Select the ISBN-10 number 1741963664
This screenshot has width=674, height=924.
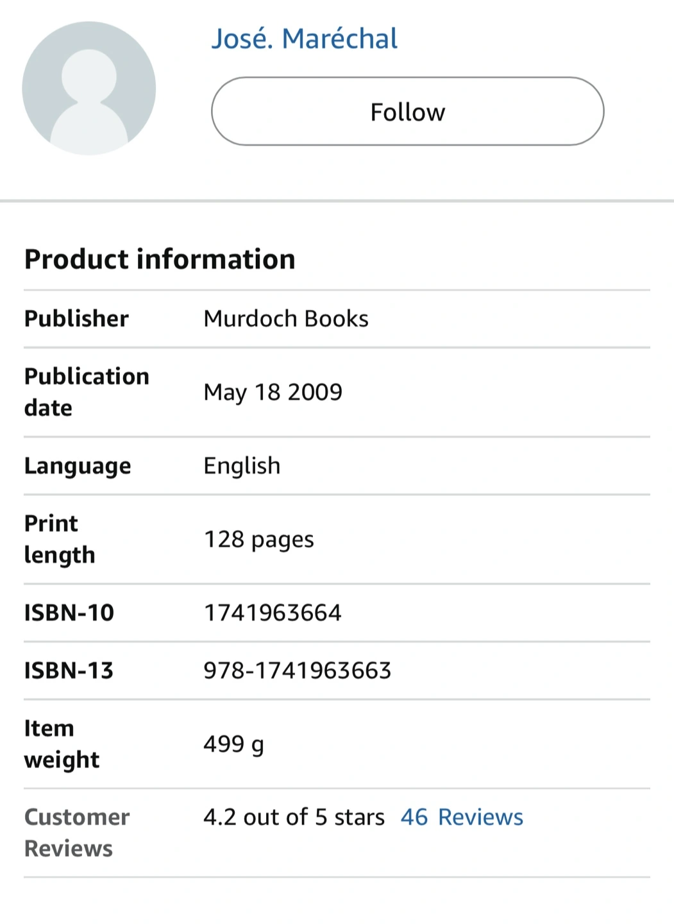point(273,613)
